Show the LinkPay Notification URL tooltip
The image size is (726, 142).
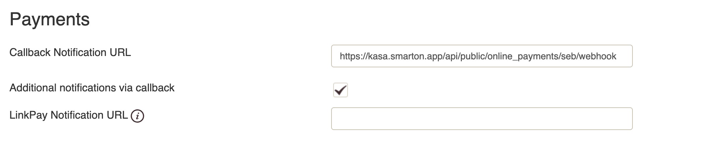[137, 116]
